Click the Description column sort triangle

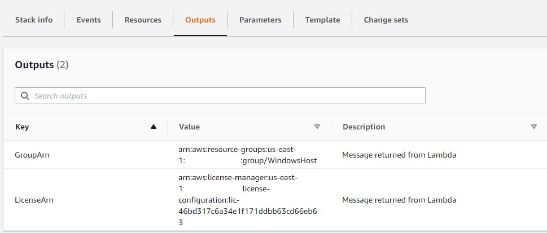(534, 127)
